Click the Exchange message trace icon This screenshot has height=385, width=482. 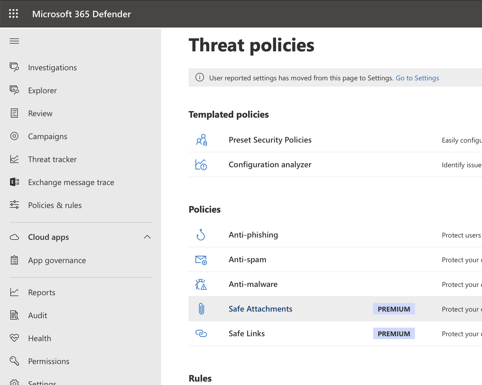click(14, 182)
